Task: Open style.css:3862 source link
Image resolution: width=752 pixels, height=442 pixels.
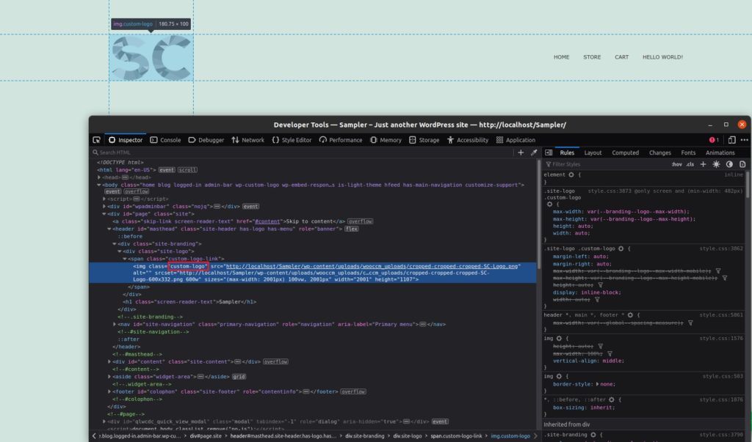Action: click(x=721, y=248)
